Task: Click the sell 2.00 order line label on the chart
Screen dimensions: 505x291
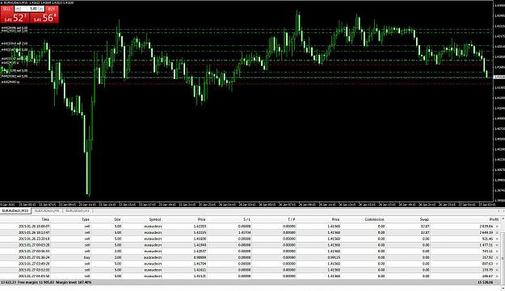Action: pyautogui.click(x=15, y=44)
